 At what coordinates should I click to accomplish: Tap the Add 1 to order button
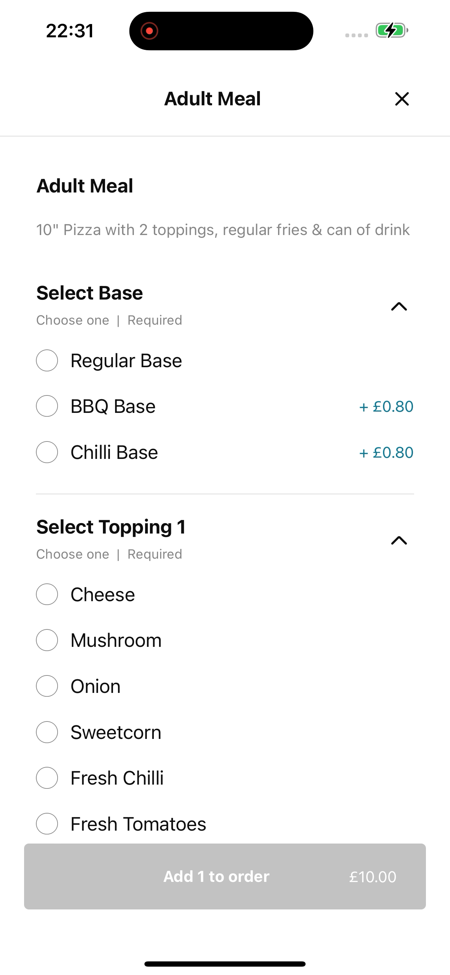point(225,876)
